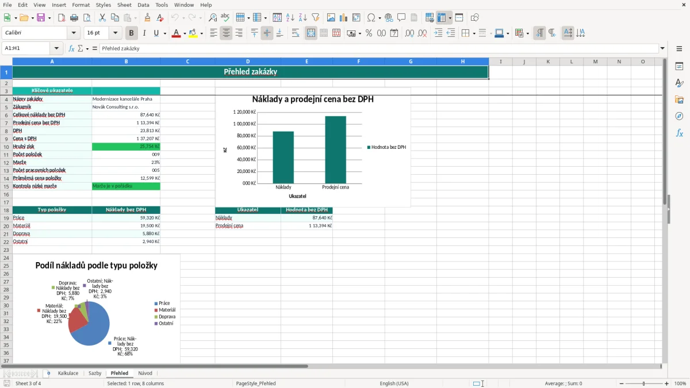Screen dimensions: 690x388
Task: Click Sort Descending icon
Action: (x=302, y=18)
